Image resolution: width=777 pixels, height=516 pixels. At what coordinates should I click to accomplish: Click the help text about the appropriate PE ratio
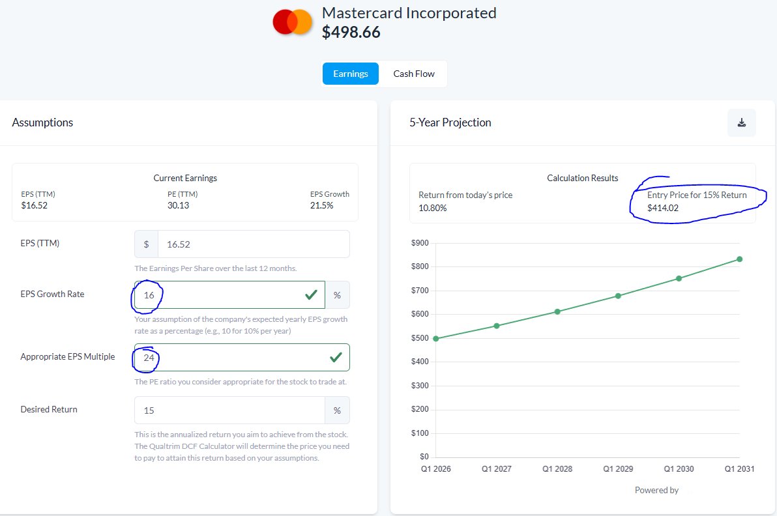241,382
